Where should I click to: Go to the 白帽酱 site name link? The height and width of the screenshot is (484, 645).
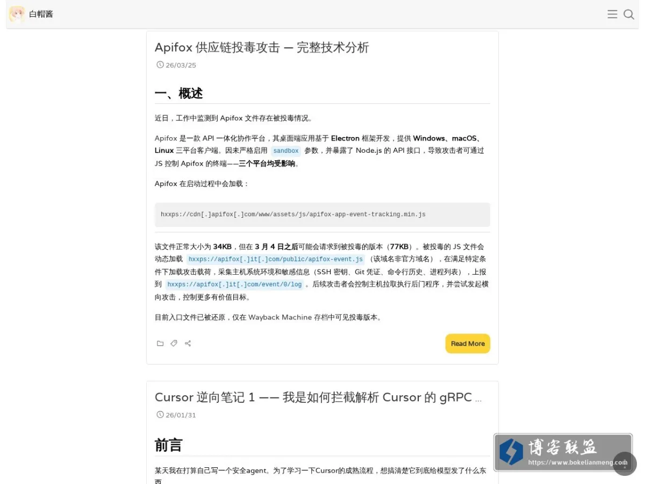tap(41, 15)
